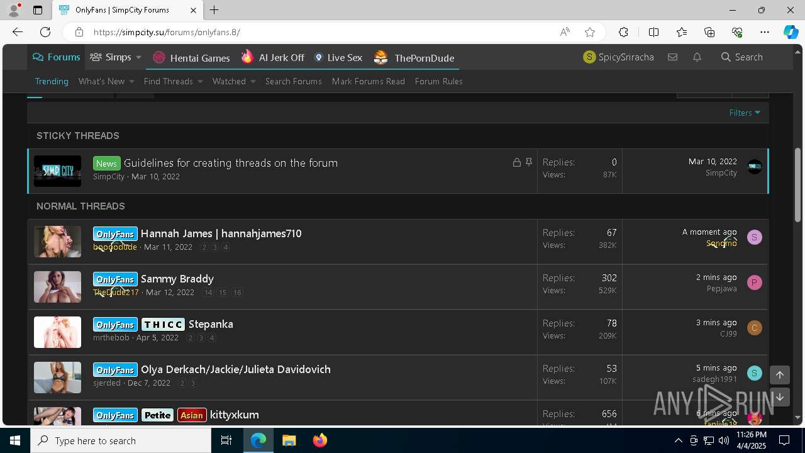Viewport: 805px width, 453px height.
Task: Open Microsoft Edge from the taskbar
Action: pyautogui.click(x=258, y=440)
